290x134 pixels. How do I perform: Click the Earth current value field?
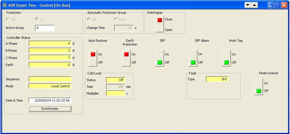[x=50, y=65]
